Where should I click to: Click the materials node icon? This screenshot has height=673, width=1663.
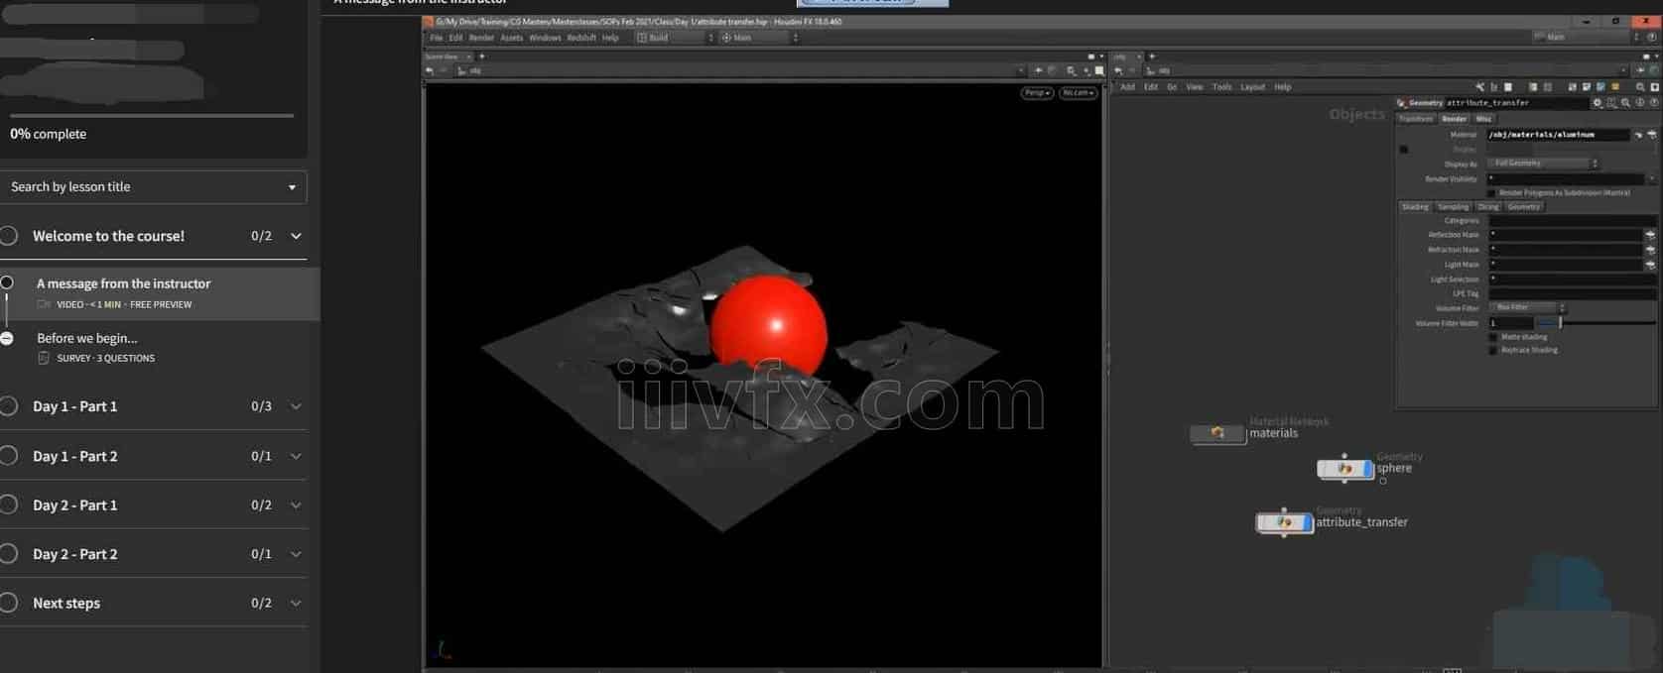[x=1216, y=433]
